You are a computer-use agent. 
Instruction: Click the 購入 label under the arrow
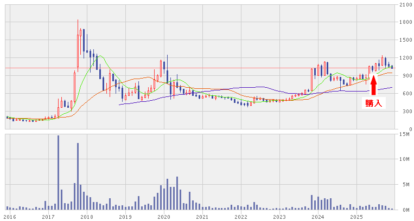tap(373, 103)
